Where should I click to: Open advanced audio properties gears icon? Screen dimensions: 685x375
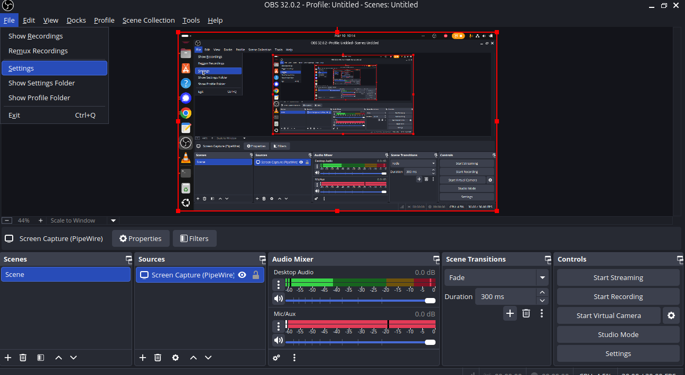(276, 358)
